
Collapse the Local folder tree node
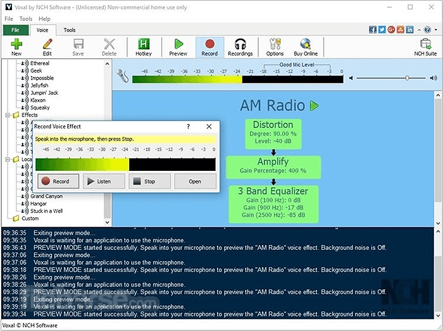(8, 159)
